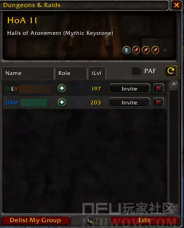Click the scrollbar down arrow

(174, 208)
